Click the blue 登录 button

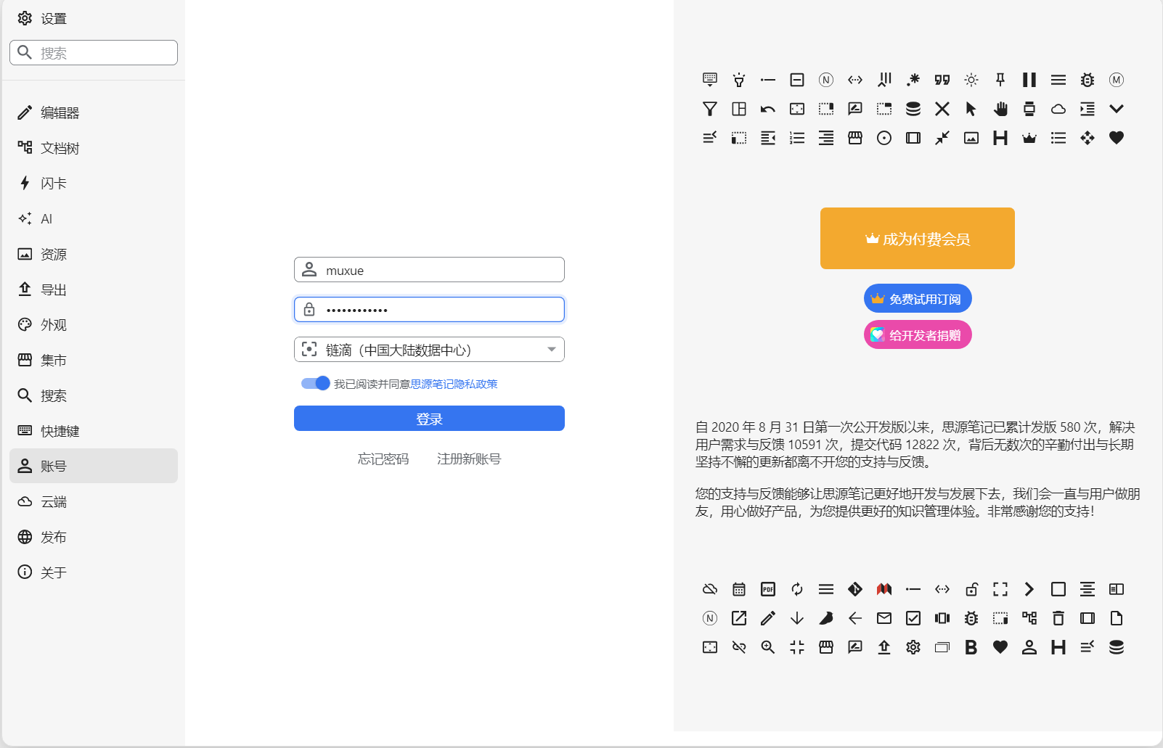[429, 419]
